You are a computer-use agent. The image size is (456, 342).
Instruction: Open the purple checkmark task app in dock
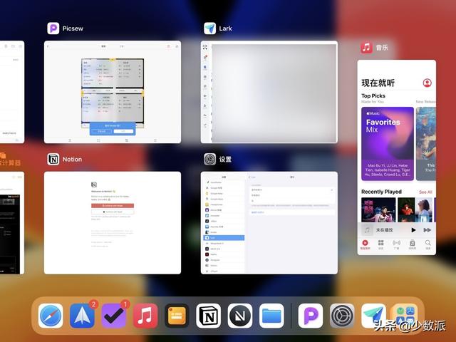pos(114,316)
